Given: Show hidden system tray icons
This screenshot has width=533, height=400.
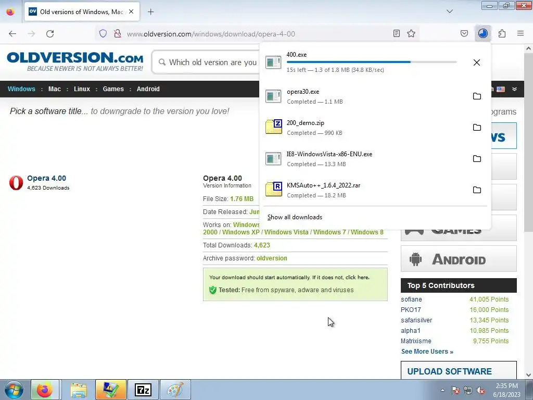Looking at the screenshot, I should coord(442,390).
